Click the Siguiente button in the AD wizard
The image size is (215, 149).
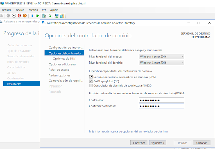[158, 143]
